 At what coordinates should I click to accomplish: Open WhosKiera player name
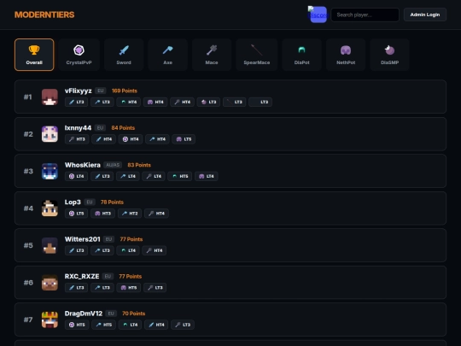pos(83,165)
